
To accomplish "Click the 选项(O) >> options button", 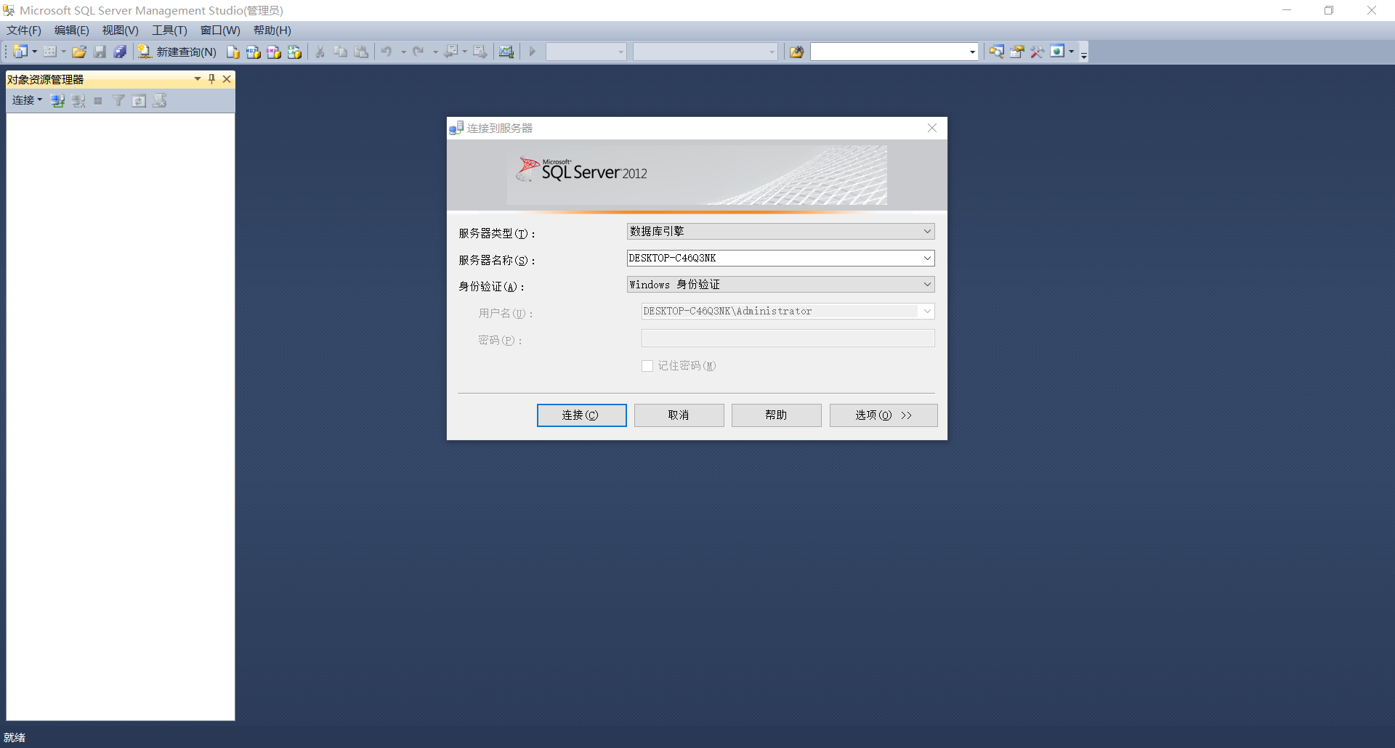I will point(883,415).
